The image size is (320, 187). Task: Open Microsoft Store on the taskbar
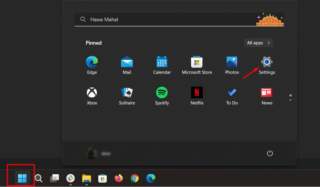coord(102,178)
